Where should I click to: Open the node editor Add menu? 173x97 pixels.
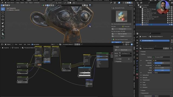pyautogui.click(x=25, y=44)
